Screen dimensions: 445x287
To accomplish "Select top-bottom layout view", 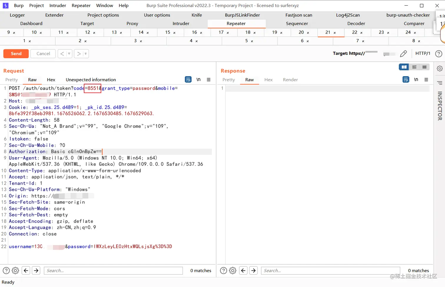I will tap(414, 67).
